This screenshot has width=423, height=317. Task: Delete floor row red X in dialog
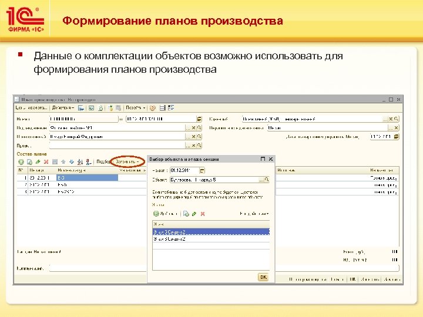click(203, 214)
